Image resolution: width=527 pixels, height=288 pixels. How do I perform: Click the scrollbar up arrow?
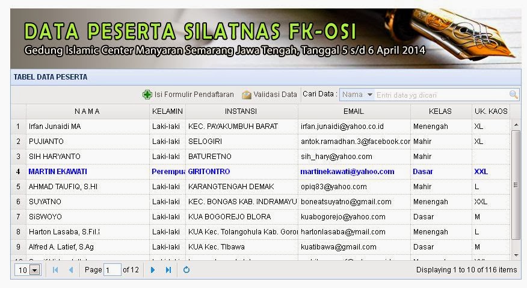516,125
